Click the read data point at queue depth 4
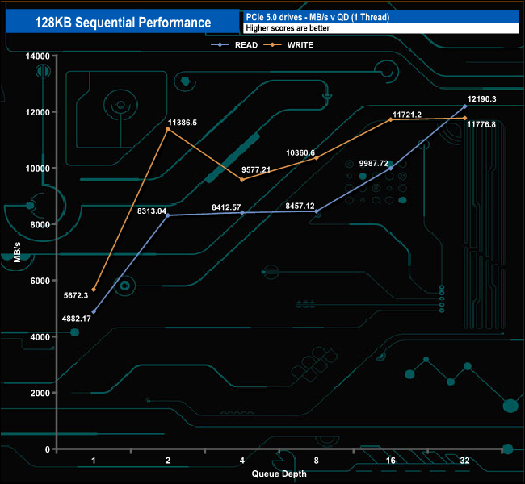Screen dimensions: 525x484 (242, 213)
